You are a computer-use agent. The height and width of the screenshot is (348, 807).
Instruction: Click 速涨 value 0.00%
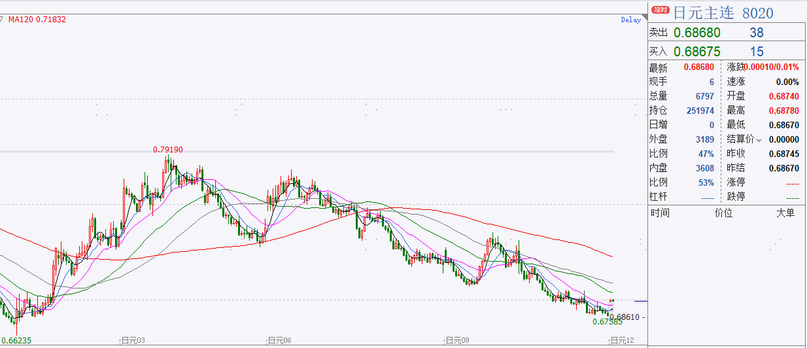point(787,82)
